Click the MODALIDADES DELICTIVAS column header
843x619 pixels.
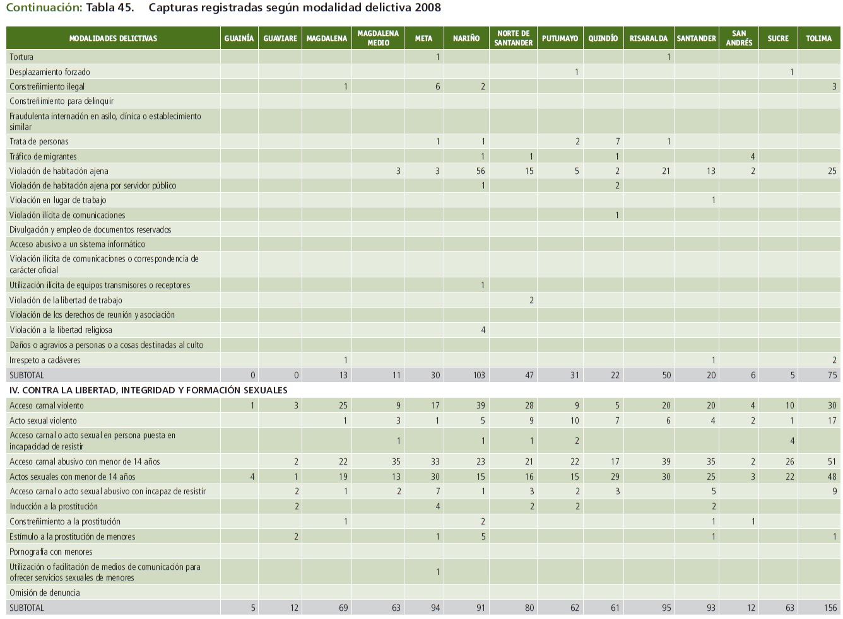pos(113,38)
